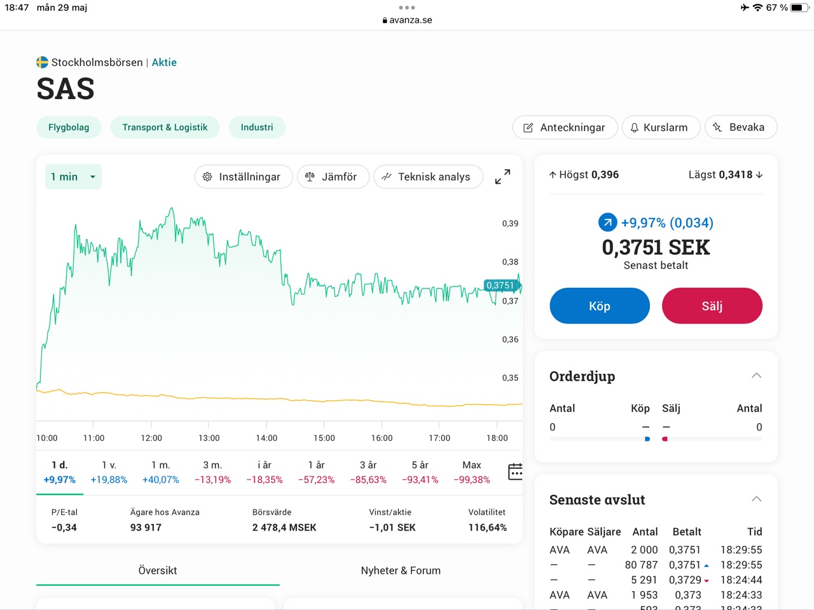814x610 pixels.
Task: Collapse the Senaste avslut section
Action: tap(756, 499)
